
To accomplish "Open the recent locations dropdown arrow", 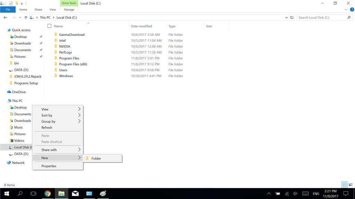I will click(20, 17).
